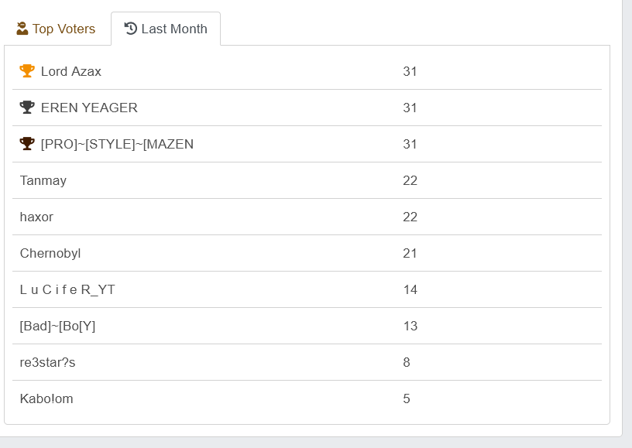632x448 pixels.
Task: Click the EREN YEAGER voter name
Action: [89, 108]
